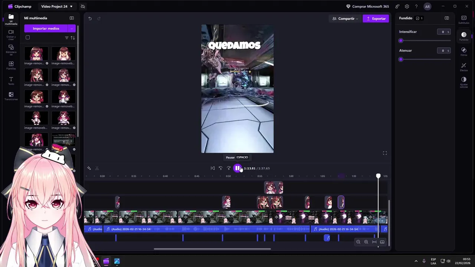Click the 1 selected-item badge in Fundido

pos(419,18)
